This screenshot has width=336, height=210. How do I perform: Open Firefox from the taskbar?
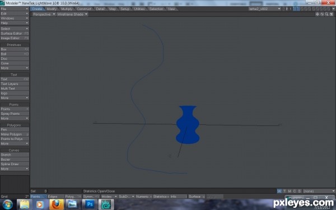click(57, 204)
